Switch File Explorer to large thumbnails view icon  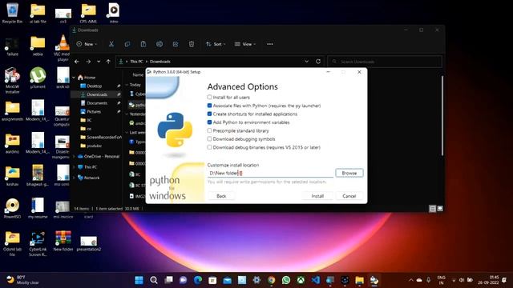440,208
